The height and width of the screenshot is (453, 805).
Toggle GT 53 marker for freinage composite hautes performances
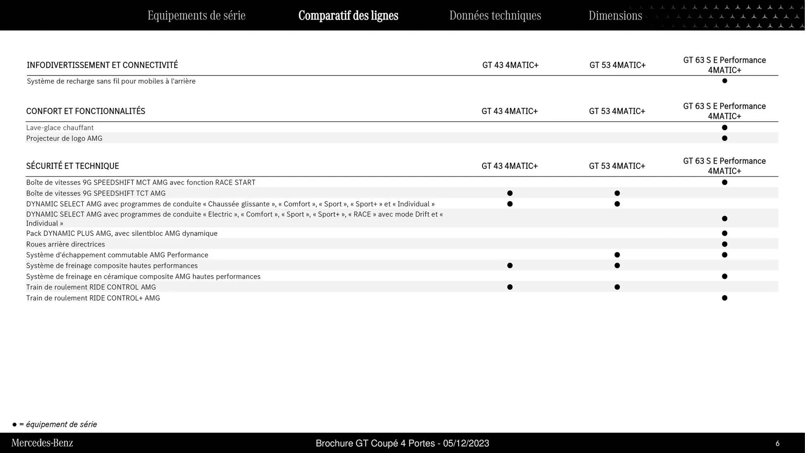[x=617, y=265]
